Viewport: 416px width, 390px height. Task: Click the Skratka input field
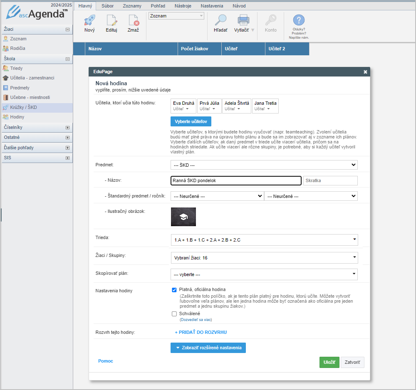click(330, 180)
